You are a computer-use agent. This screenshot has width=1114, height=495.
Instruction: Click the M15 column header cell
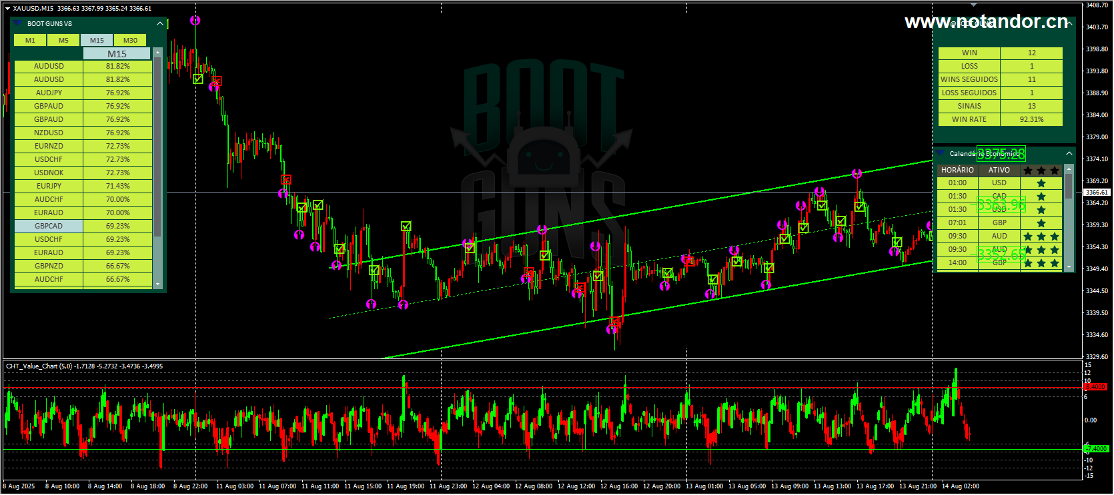tap(117, 54)
